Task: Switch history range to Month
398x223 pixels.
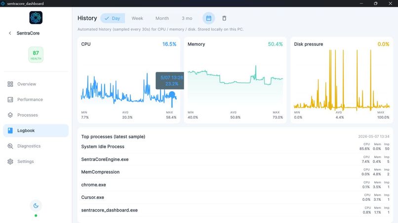Action: coord(162,18)
